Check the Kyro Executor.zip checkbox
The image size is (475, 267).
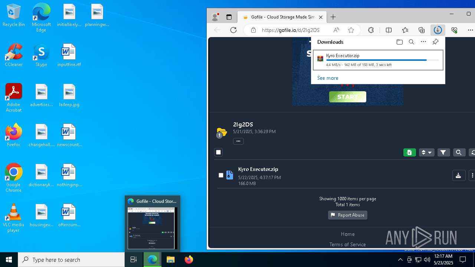tap(221, 175)
